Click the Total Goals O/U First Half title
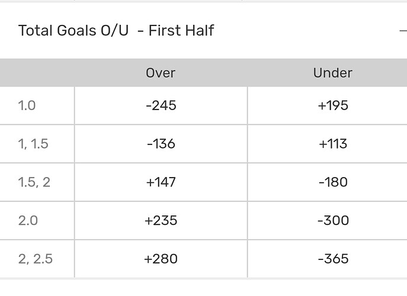The width and height of the screenshot is (407, 296). [116, 30]
